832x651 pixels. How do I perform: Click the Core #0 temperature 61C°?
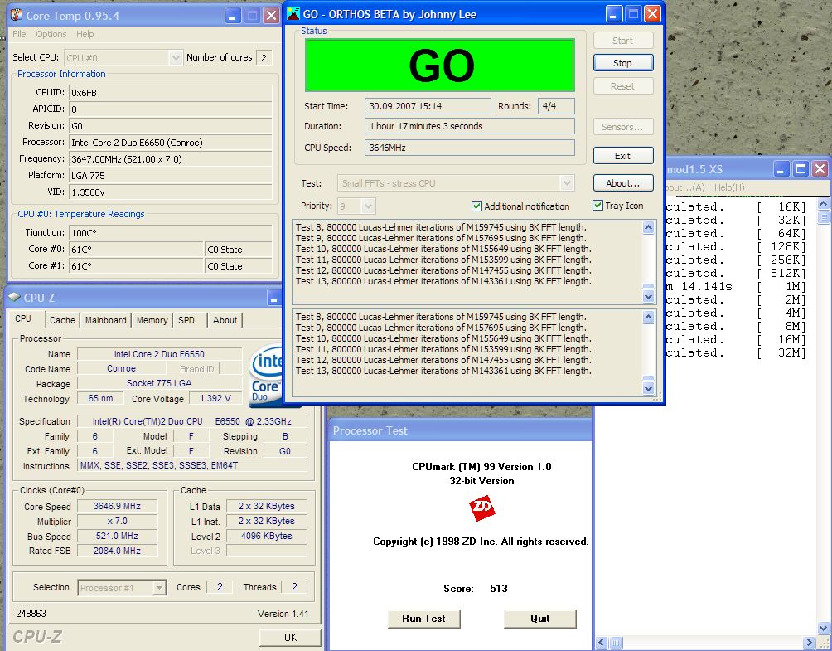(x=137, y=249)
